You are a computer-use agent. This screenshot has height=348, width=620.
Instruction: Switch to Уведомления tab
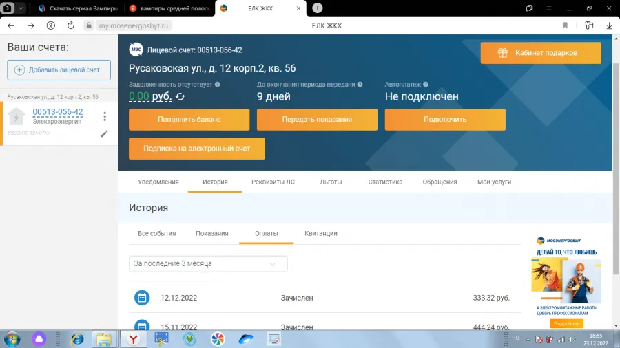coord(158,182)
